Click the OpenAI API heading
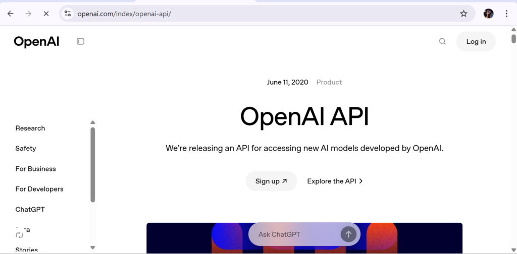517x254 pixels. coord(304,117)
